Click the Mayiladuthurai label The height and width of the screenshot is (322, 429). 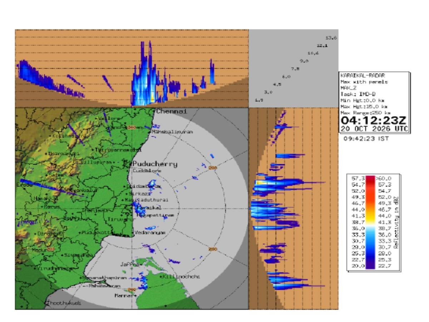147,200
